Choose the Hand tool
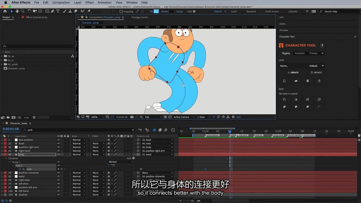Screen dimensions: 361x203 (x=17, y=11)
